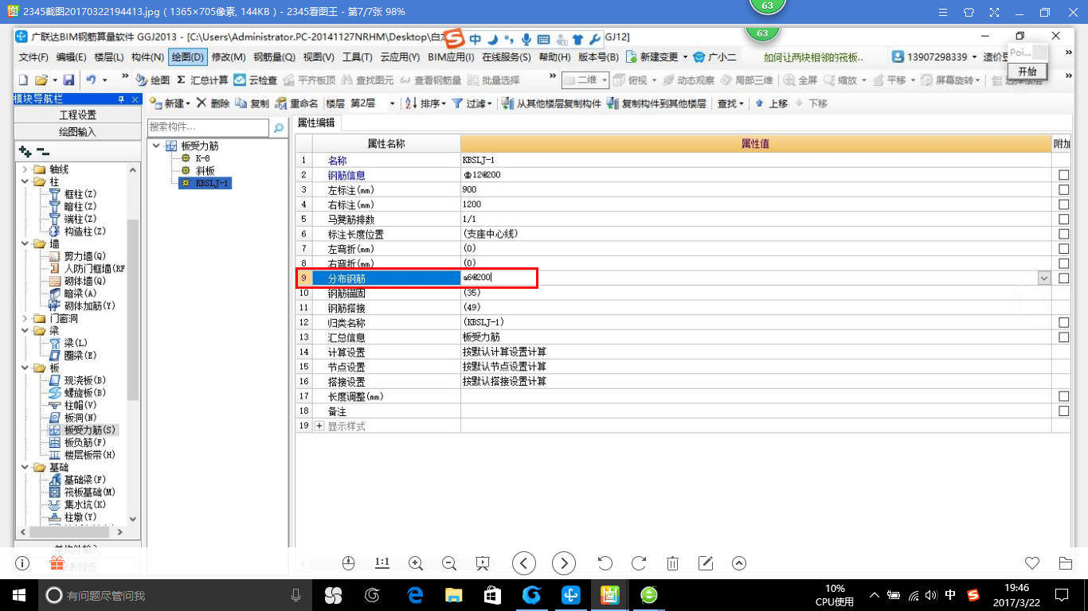Image resolution: width=1088 pixels, height=611 pixels.
Task: Run 汇总计算 summary calculation
Action: [x=202, y=80]
